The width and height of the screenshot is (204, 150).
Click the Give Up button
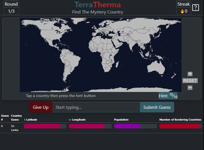(x=41, y=107)
